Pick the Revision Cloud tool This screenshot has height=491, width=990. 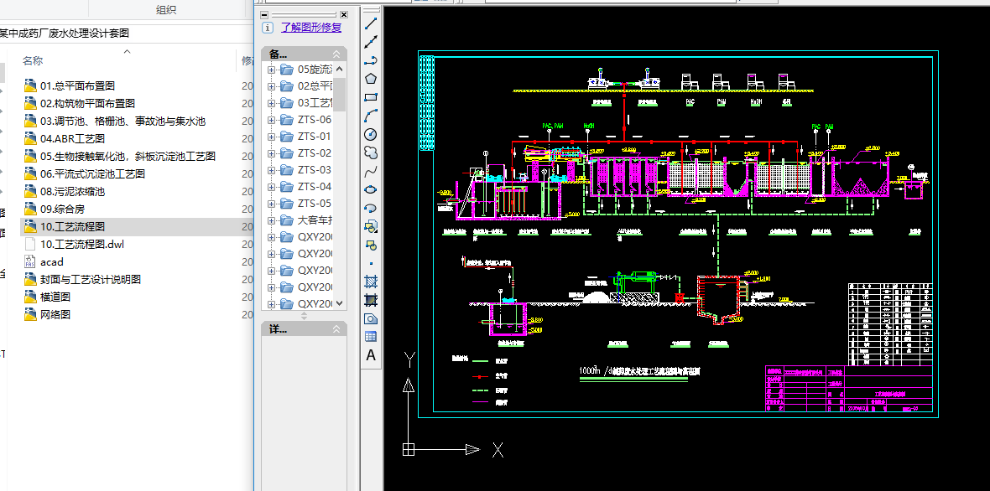pyautogui.click(x=370, y=152)
